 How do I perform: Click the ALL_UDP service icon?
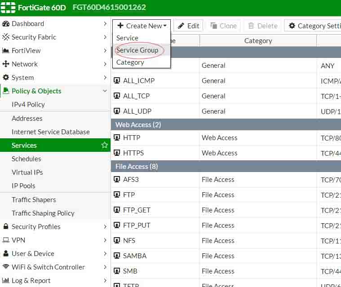pyautogui.click(x=117, y=111)
